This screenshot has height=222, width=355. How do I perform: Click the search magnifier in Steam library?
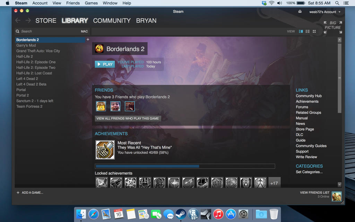click(17, 31)
